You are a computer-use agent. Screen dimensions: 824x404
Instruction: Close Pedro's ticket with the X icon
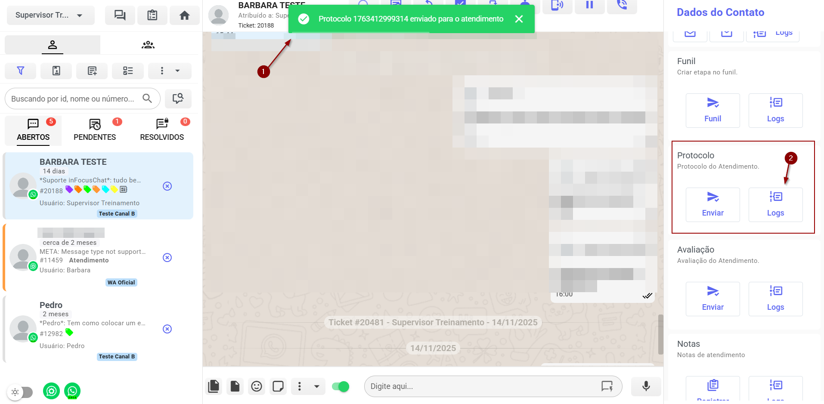click(x=167, y=329)
